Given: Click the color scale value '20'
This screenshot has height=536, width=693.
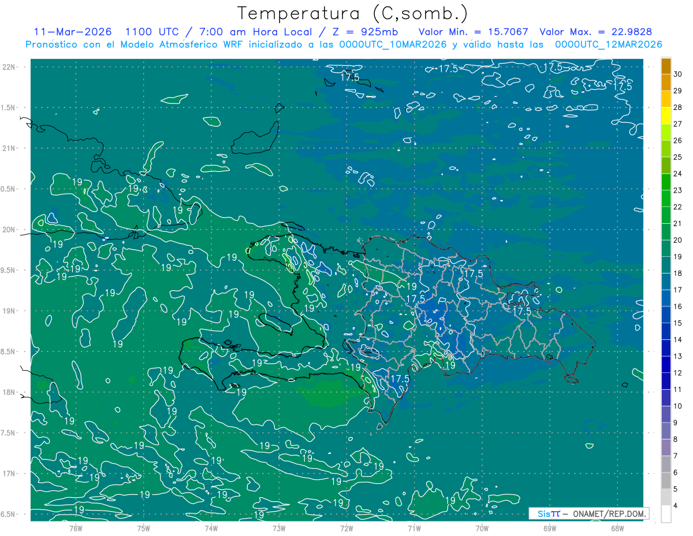Looking at the screenshot, I should (677, 240).
